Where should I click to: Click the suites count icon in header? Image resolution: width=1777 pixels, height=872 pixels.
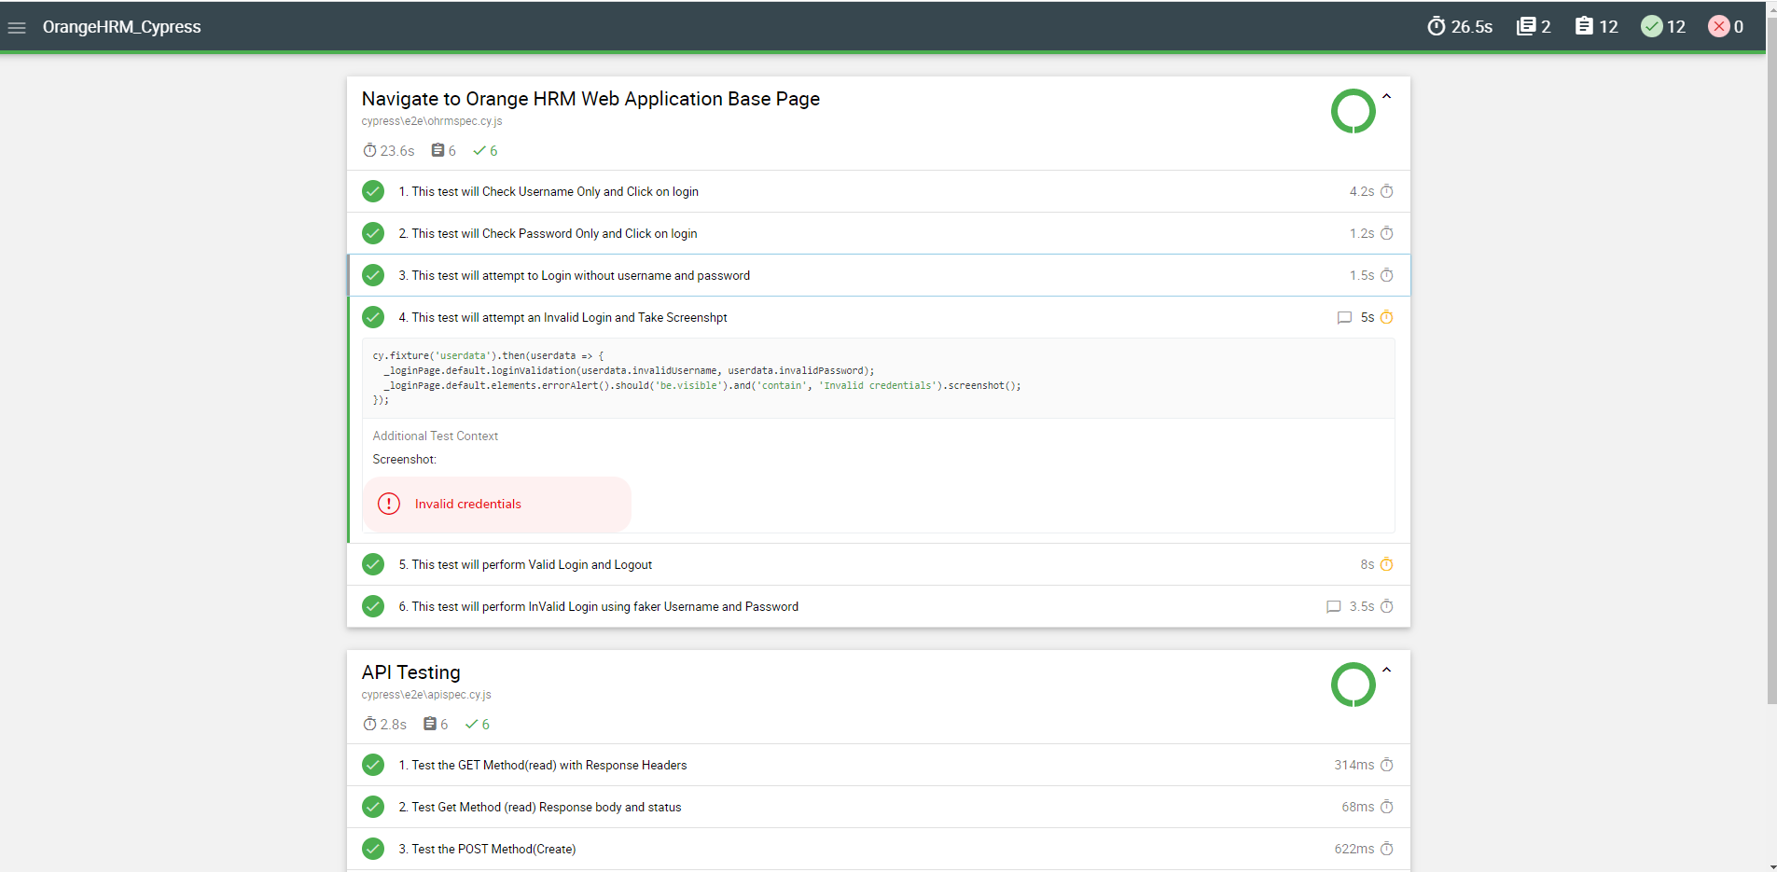[x=1526, y=26]
